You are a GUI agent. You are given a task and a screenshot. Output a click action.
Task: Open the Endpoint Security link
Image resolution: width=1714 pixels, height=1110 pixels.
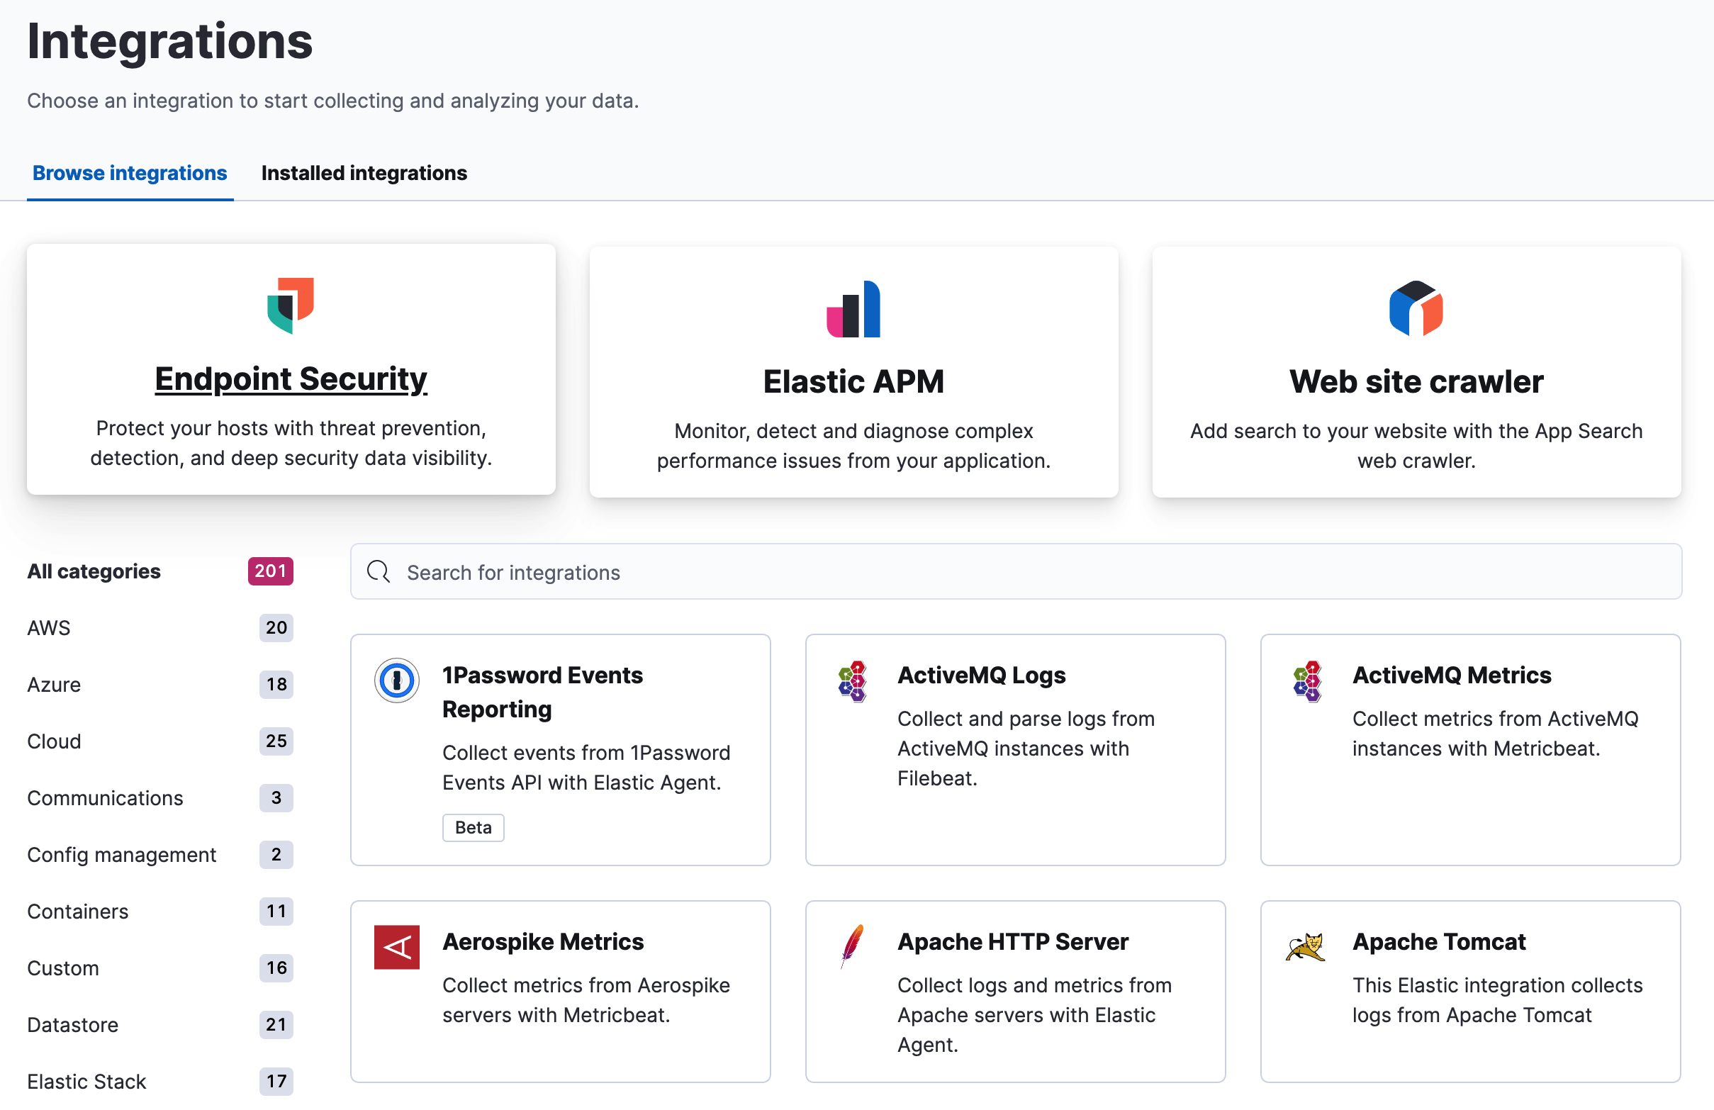point(290,379)
